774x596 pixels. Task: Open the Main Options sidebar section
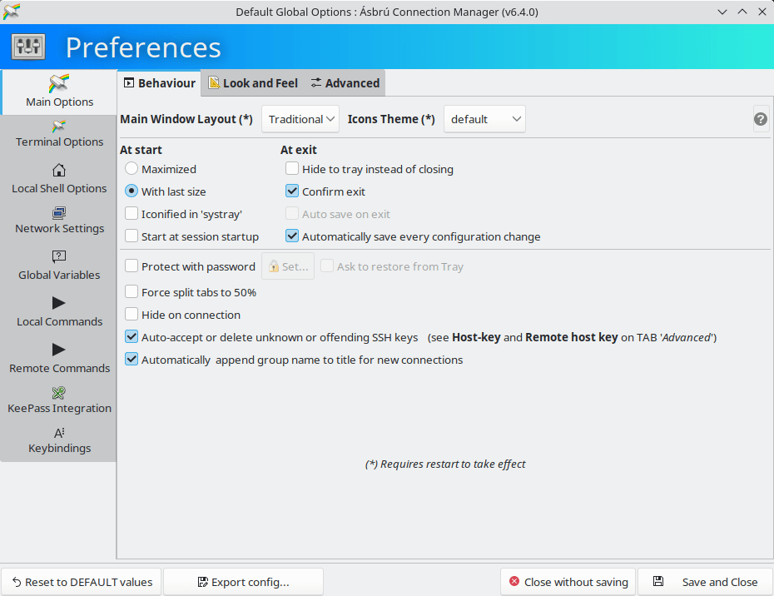tap(59, 92)
